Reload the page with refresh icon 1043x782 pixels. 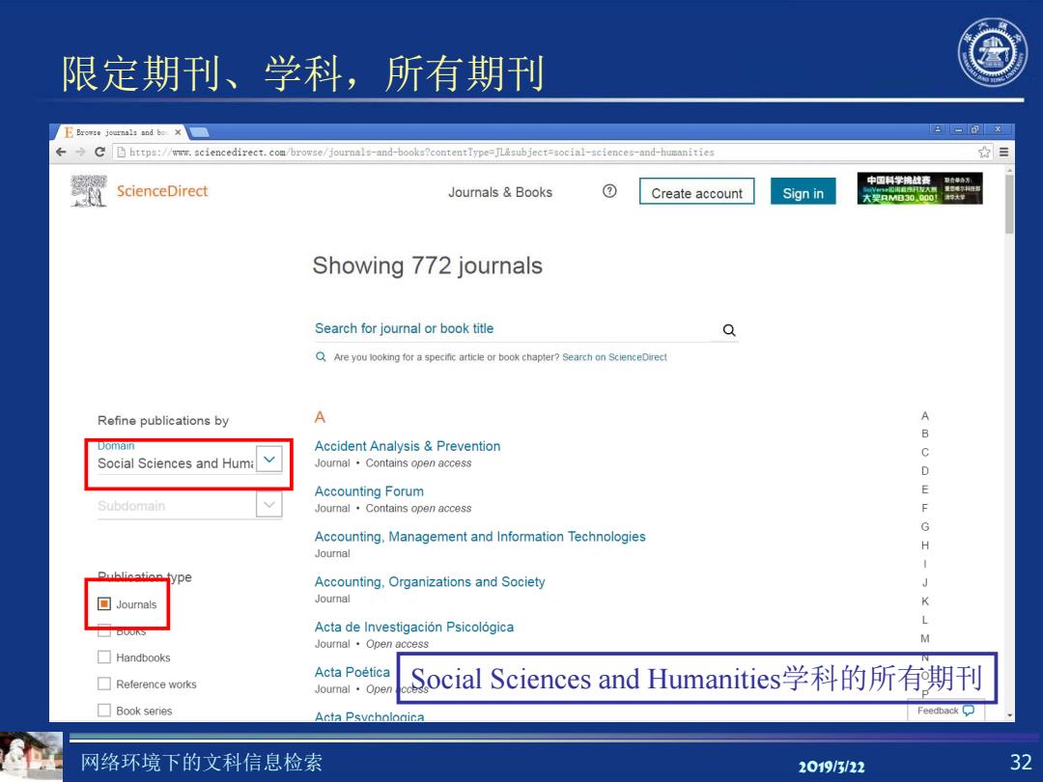(99, 153)
